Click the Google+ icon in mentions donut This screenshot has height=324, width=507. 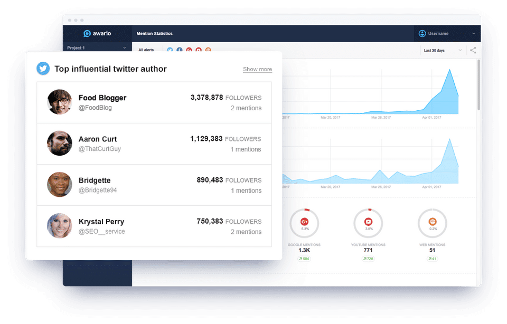click(304, 222)
